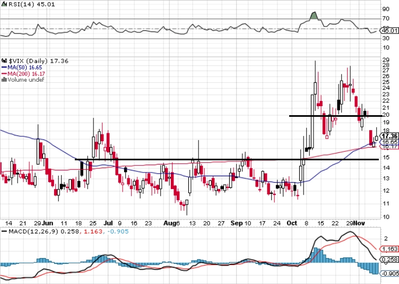This screenshot has width=399, height=284.
Task: Click the 45.01 RSI value tag
Action: point(389,31)
